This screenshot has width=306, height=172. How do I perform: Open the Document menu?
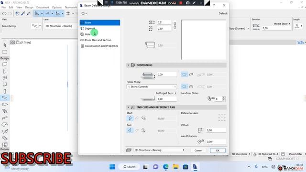point(43,7)
